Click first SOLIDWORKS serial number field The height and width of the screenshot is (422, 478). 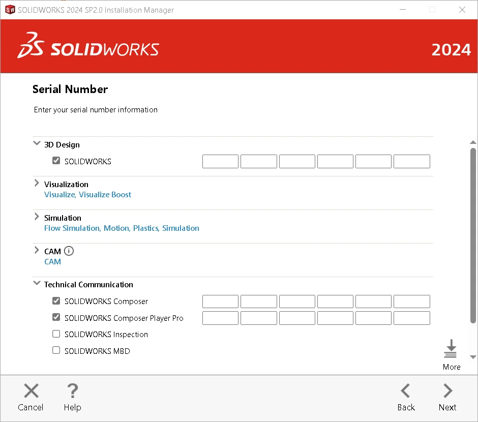[220, 162]
